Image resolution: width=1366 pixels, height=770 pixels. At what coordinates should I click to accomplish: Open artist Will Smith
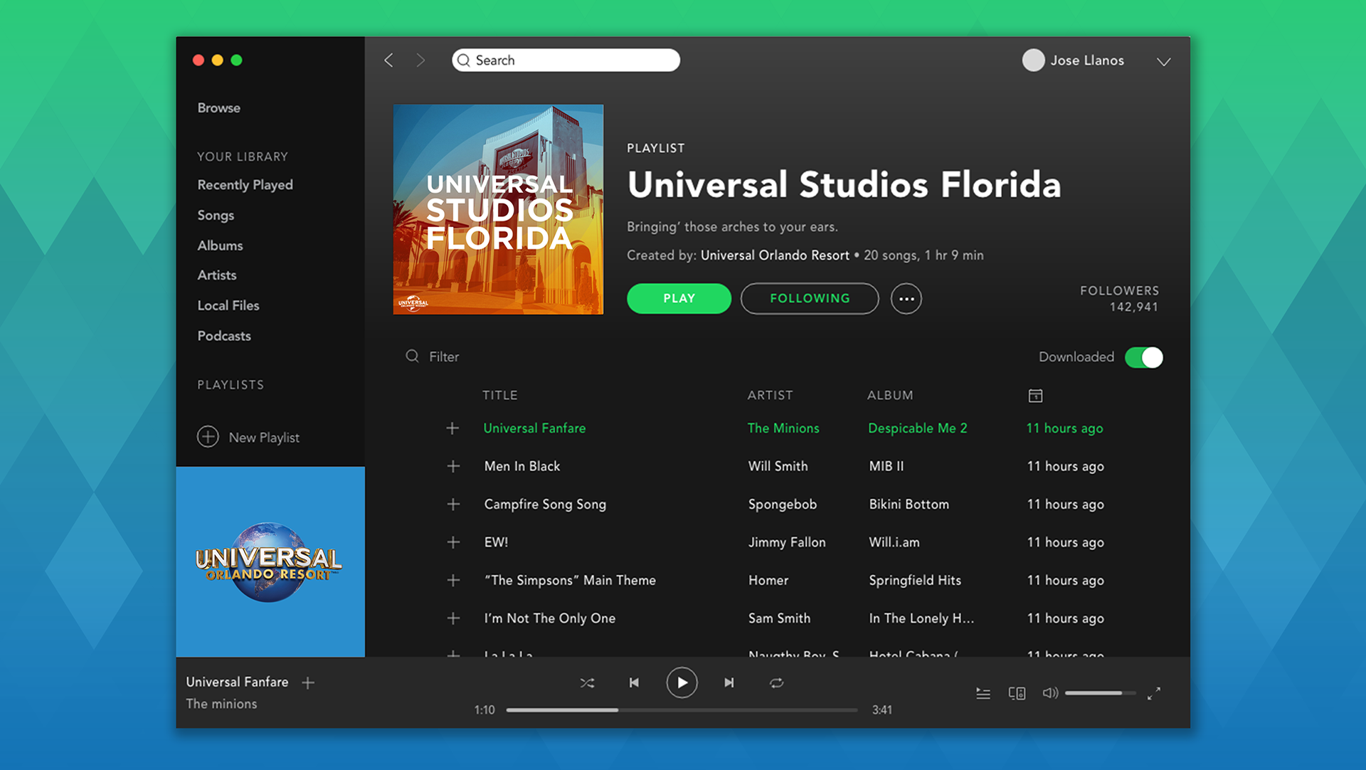pos(778,466)
